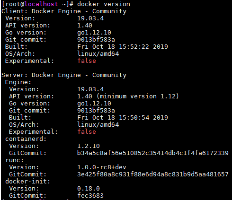Click the localhost hostname in prompt
This screenshot has height=200, width=232.
41,4
